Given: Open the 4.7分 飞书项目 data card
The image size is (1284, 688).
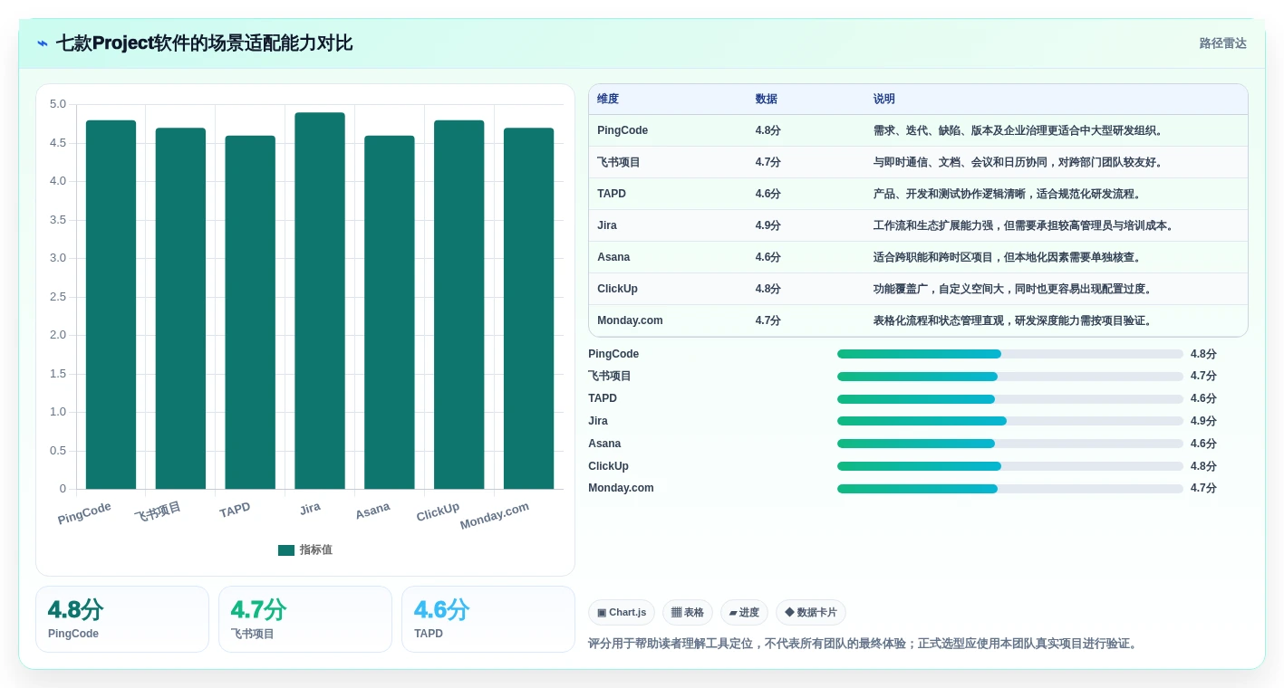Looking at the screenshot, I should point(305,619).
